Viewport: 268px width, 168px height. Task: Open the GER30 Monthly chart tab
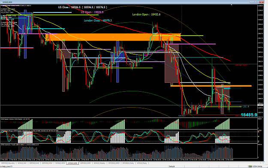coord(8,163)
